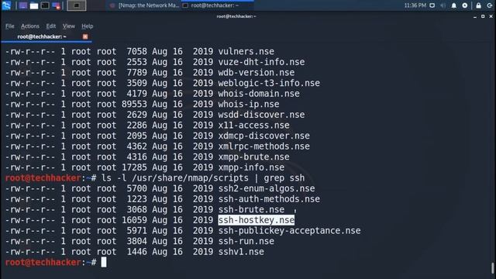Click sshv1.nse filename
496x279 pixels.
coord(241,252)
